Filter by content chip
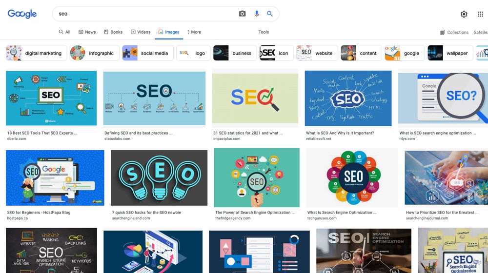 [361, 53]
